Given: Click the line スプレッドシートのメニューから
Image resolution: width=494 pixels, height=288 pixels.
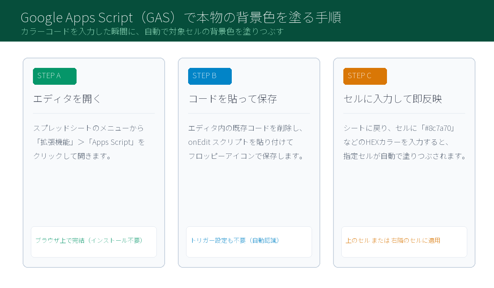Looking at the screenshot, I should [x=89, y=128].
